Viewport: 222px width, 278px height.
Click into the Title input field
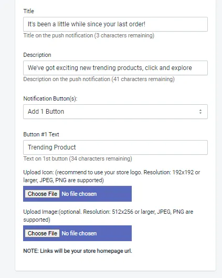[115, 24]
